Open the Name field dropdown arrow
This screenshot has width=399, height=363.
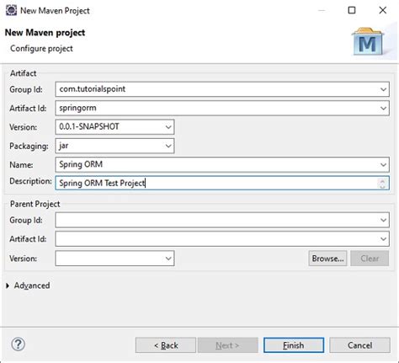point(383,164)
